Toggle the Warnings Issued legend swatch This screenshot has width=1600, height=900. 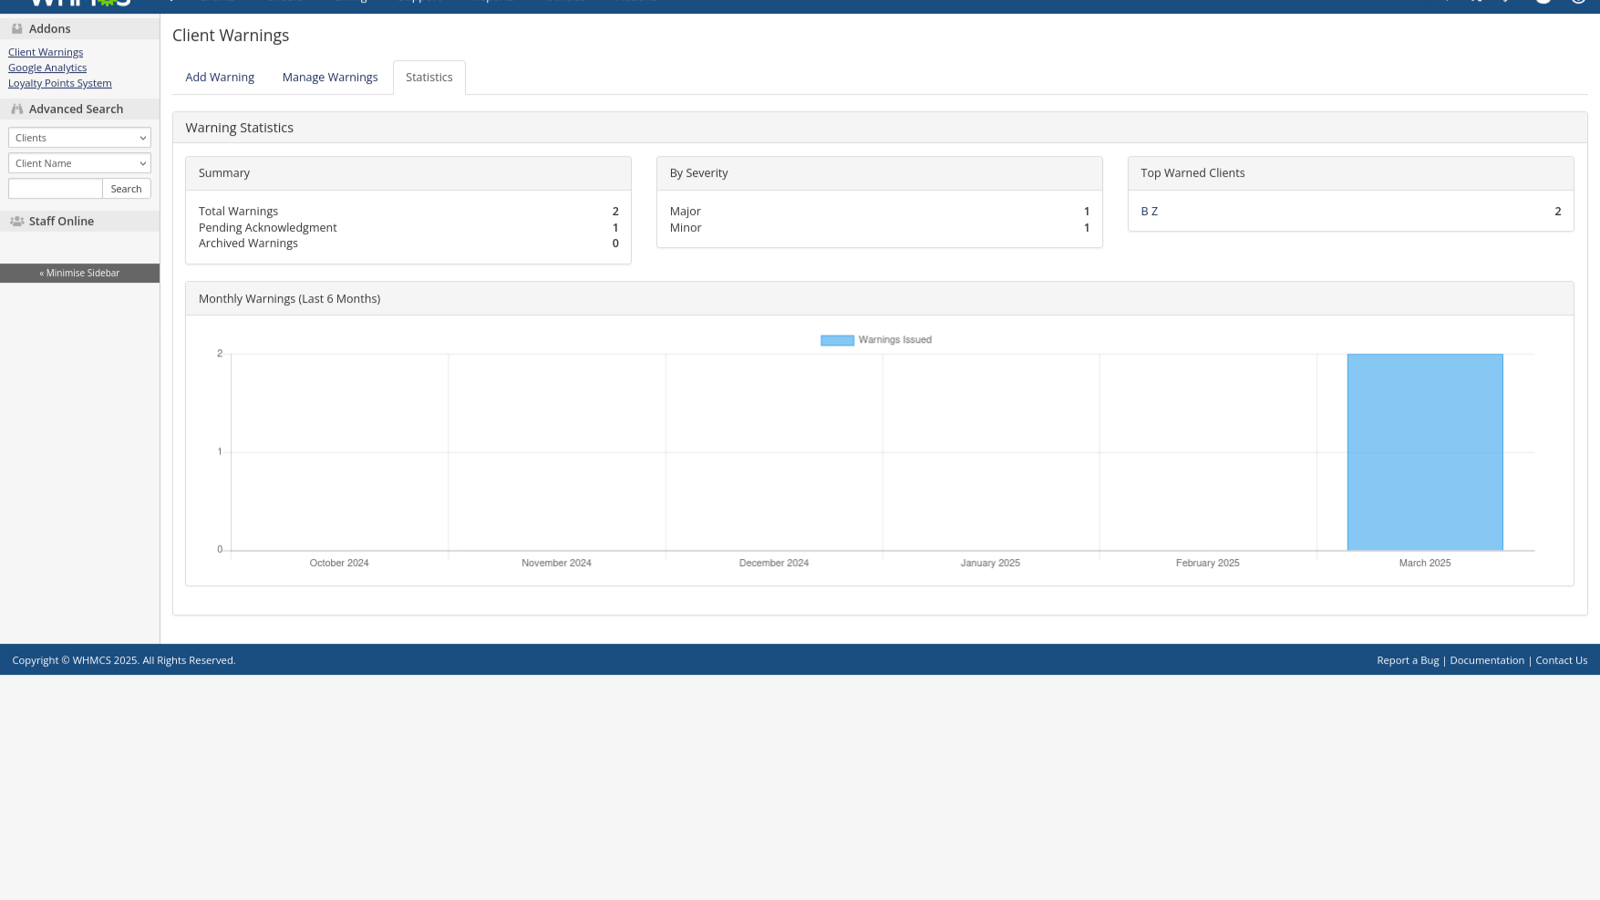[x=837, y=340]
